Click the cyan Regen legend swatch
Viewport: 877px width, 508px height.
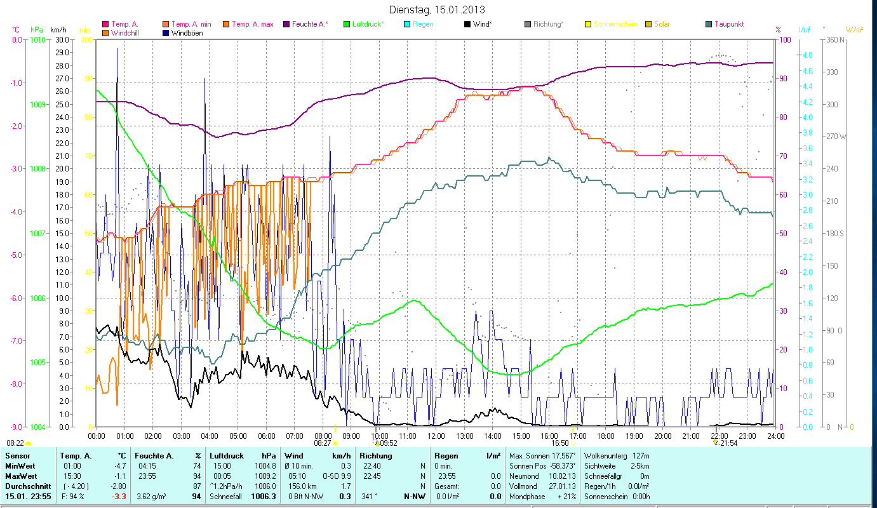click(406, 24)
